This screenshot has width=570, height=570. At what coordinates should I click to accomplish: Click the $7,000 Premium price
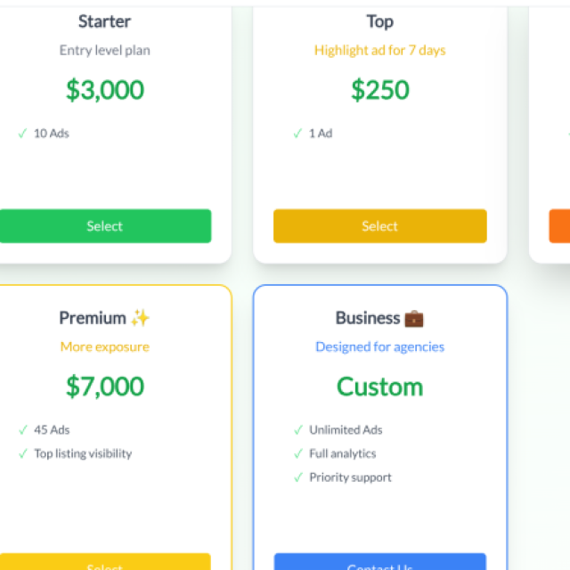[x=105, y=386]
